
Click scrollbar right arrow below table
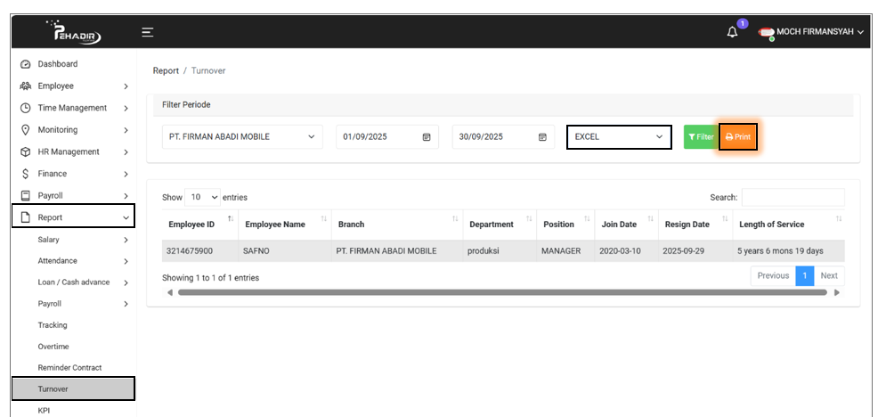(x=837, y=292)
